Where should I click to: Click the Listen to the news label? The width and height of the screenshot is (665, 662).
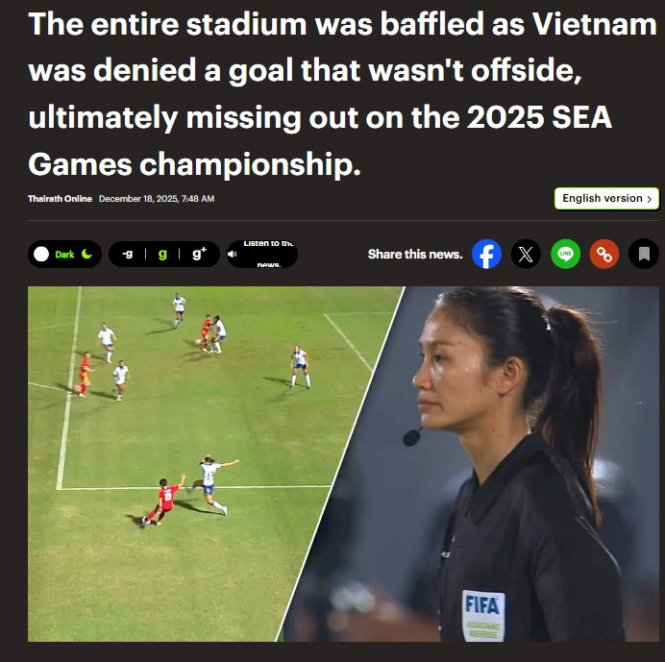(x=268, y=254)
